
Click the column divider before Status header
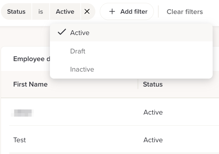[x=138, y=84]
